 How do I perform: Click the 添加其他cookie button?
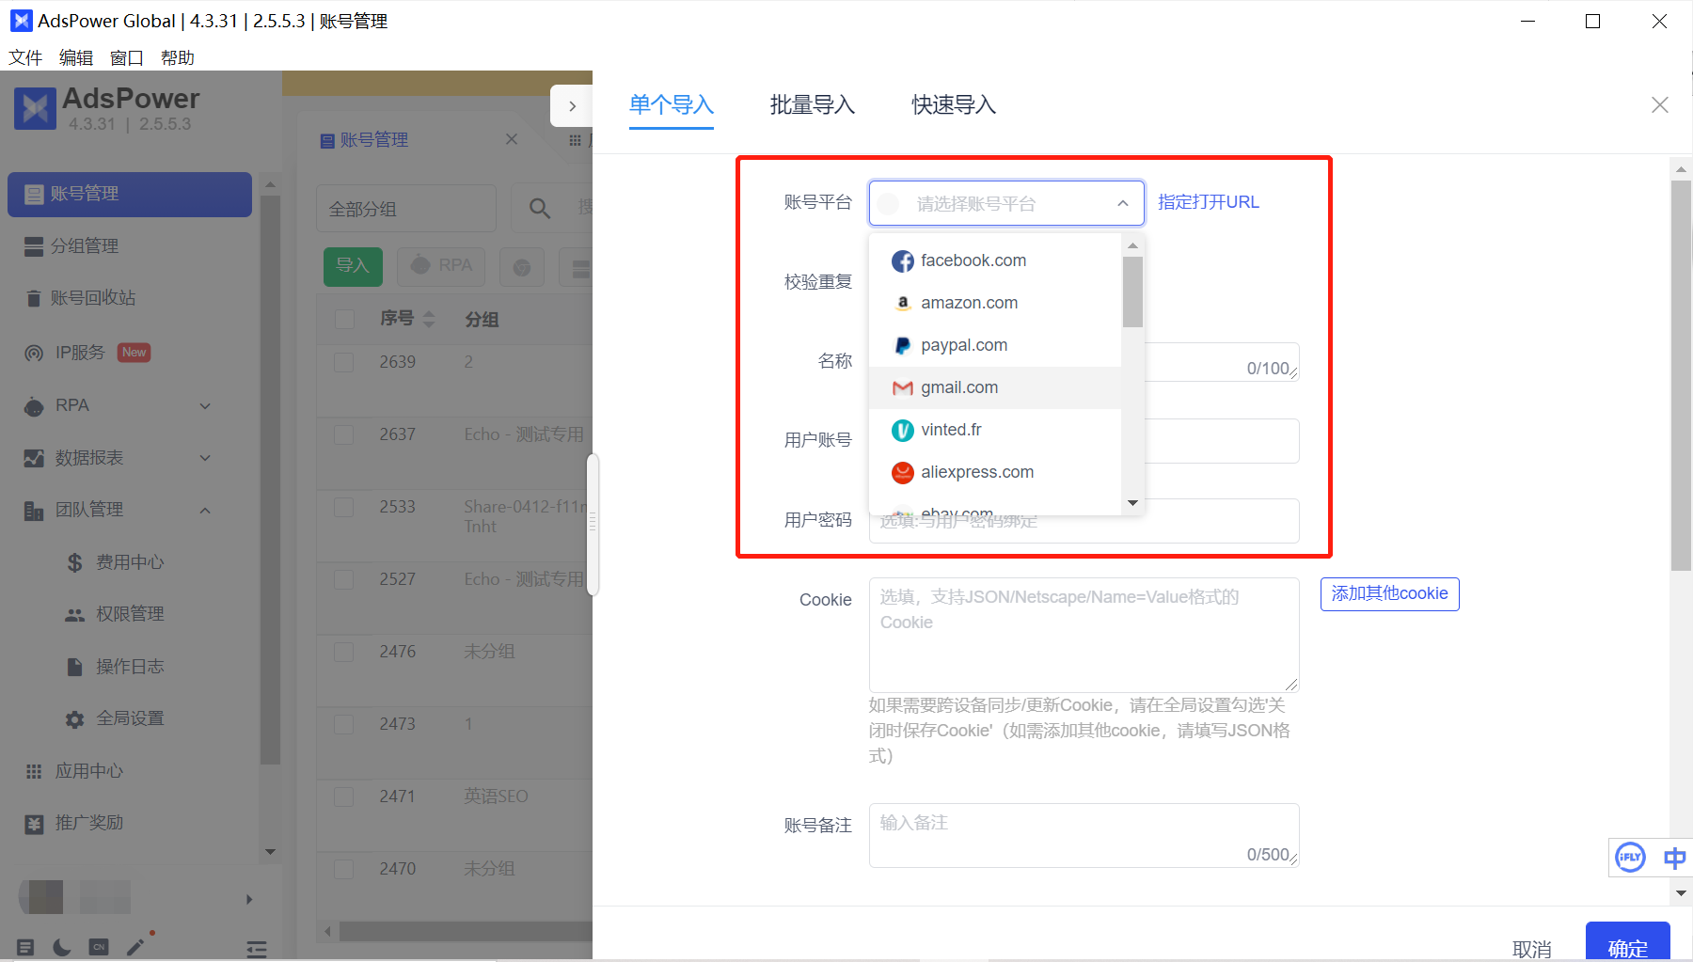tap(1390, 594)
